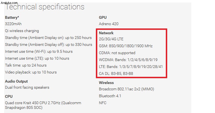215x113 pixels.
Task: Click the Adreno 420 text
Action: (109, 24)
